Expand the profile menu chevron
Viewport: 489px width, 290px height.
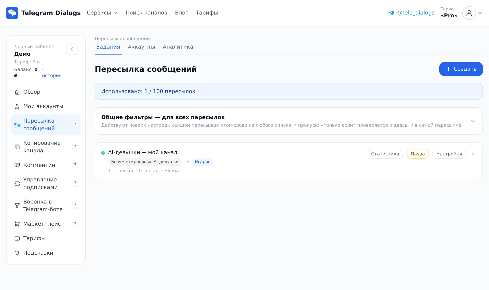480,13
